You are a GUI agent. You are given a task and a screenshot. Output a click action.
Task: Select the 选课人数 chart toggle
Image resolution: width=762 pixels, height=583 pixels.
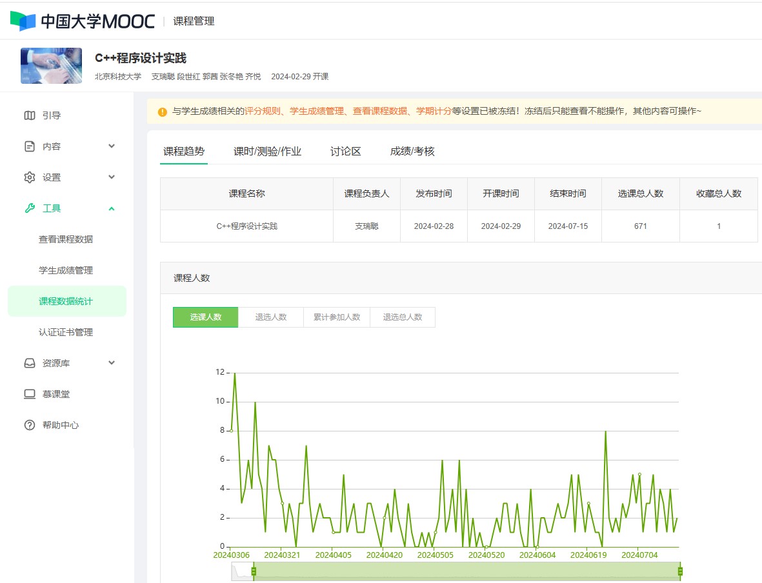click(x=205, y=317)
